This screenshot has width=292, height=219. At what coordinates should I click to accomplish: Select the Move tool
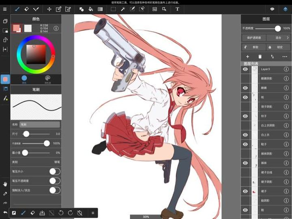49,9
